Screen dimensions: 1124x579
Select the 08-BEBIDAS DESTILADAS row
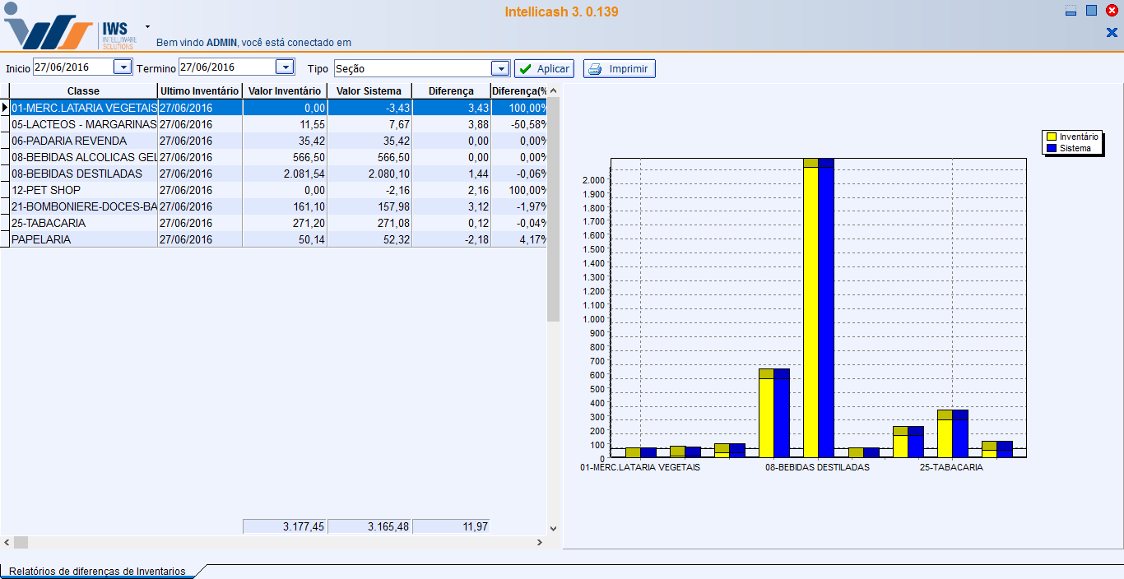click(278, 174)
